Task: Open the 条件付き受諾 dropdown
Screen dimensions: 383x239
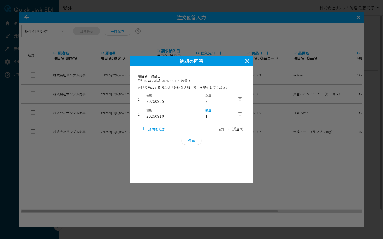Action: pos(45,31)
